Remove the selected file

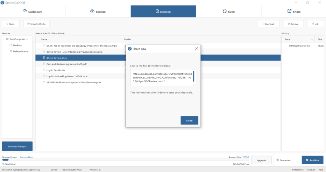294,24
